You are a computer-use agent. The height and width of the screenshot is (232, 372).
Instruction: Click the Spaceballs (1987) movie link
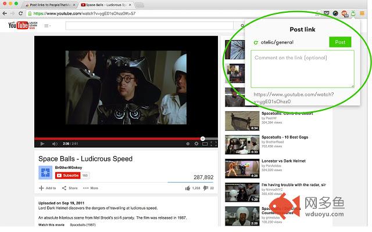click(x=83, y=224)
